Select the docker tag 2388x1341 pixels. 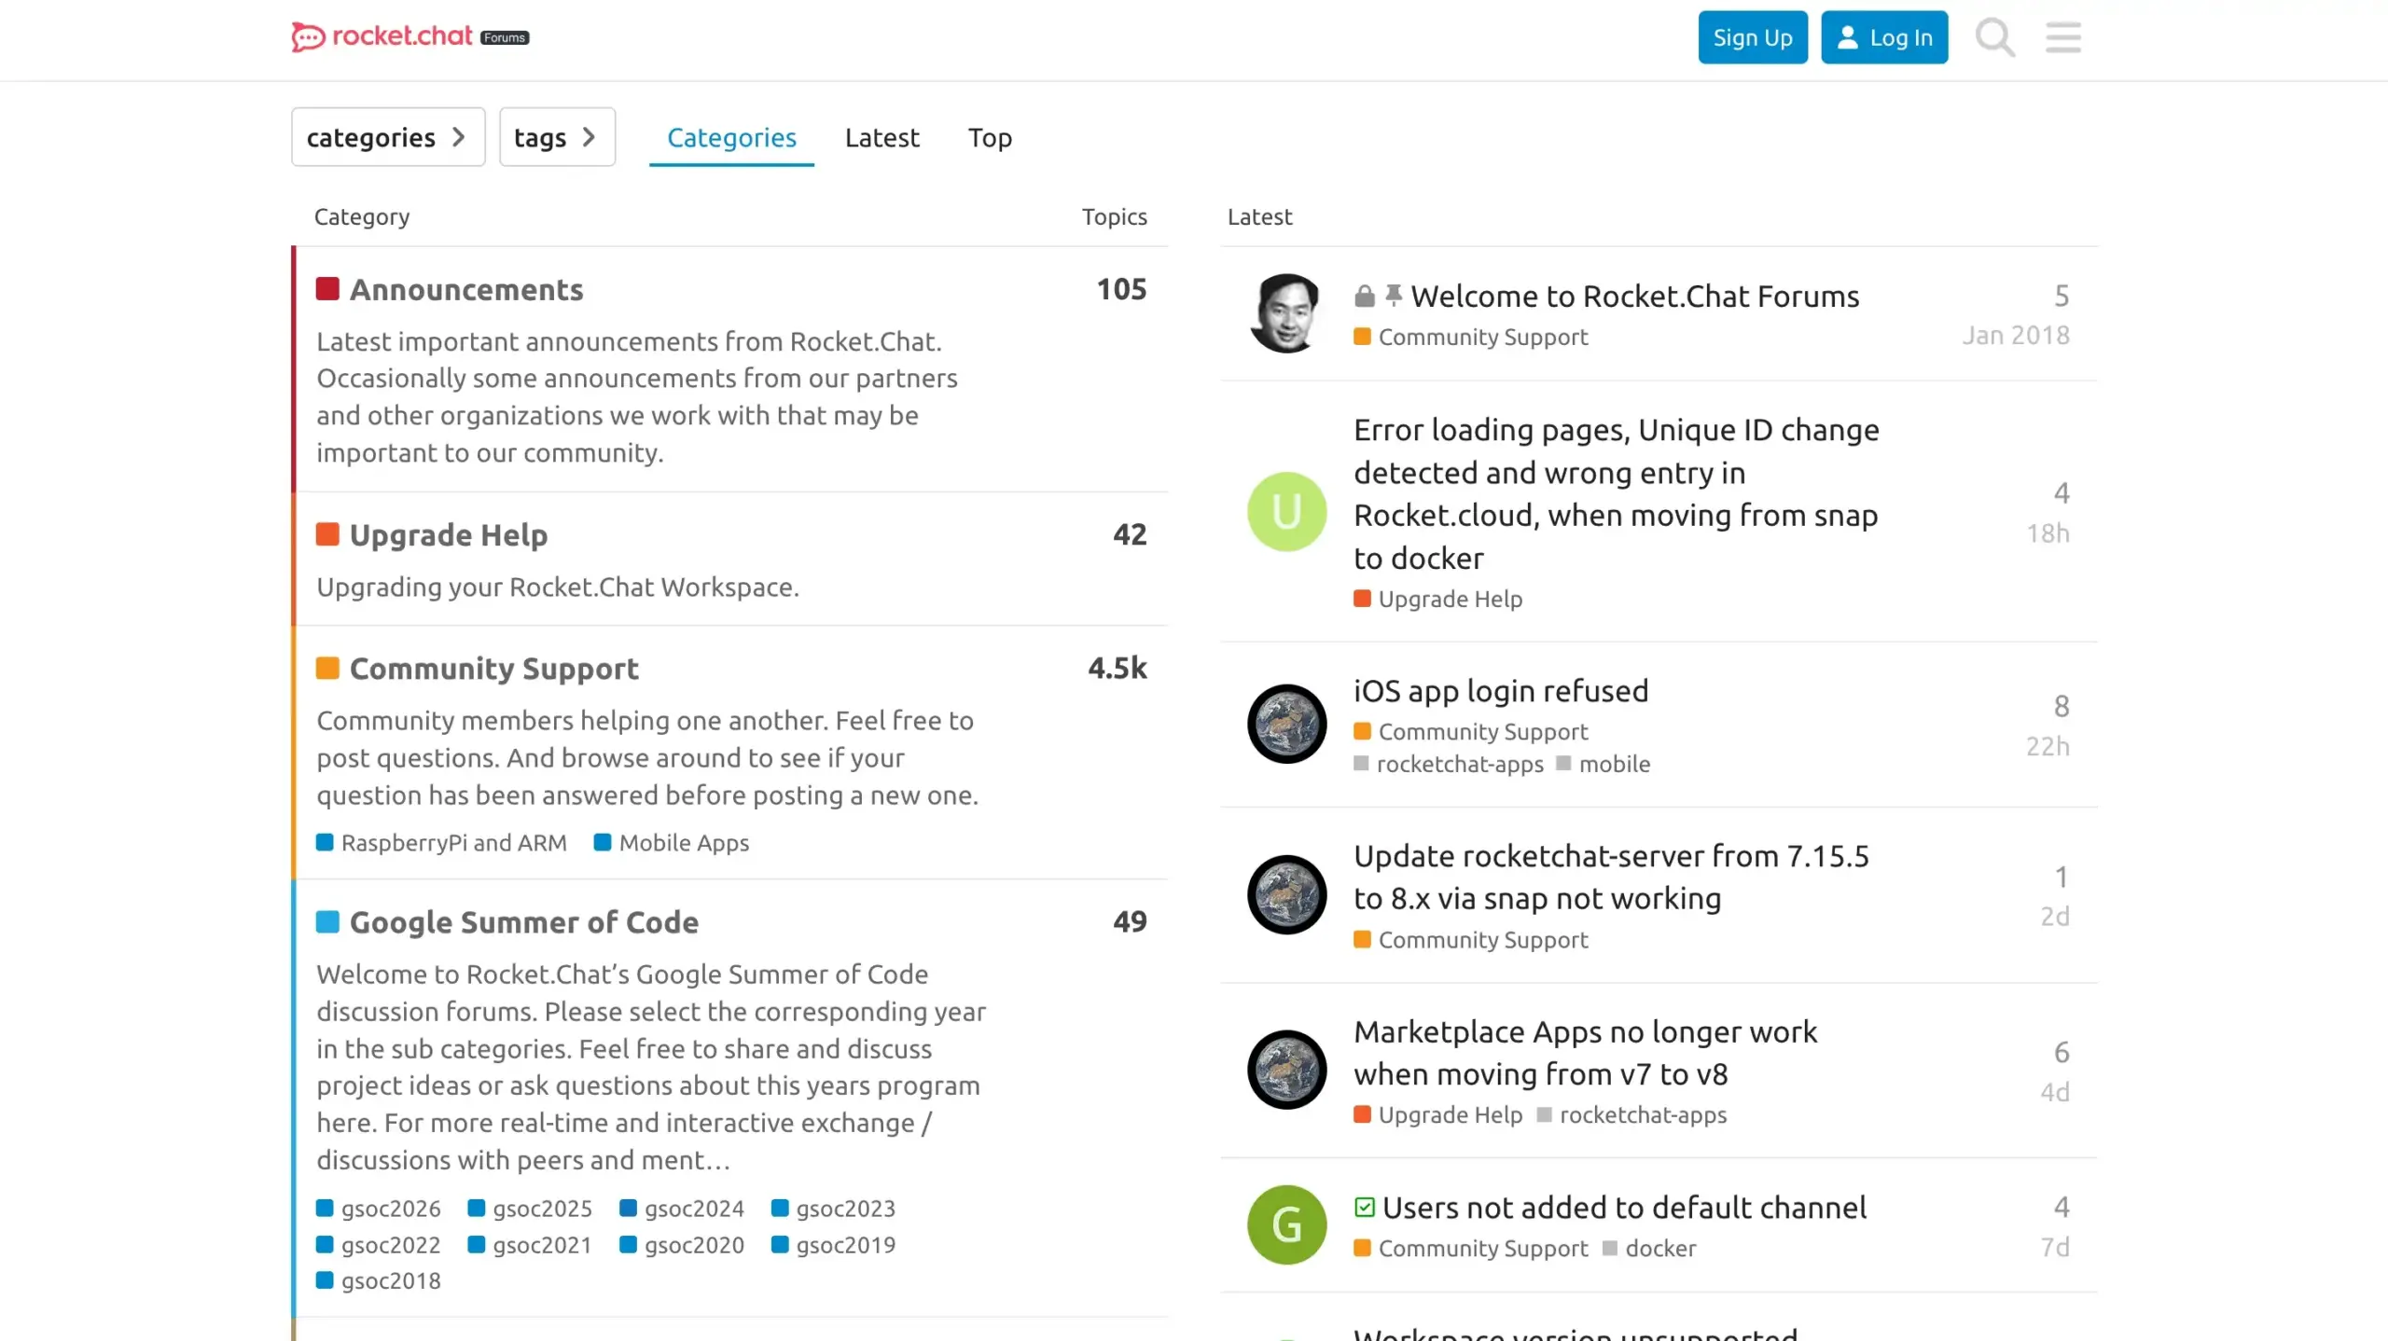click(1649, 1249)
